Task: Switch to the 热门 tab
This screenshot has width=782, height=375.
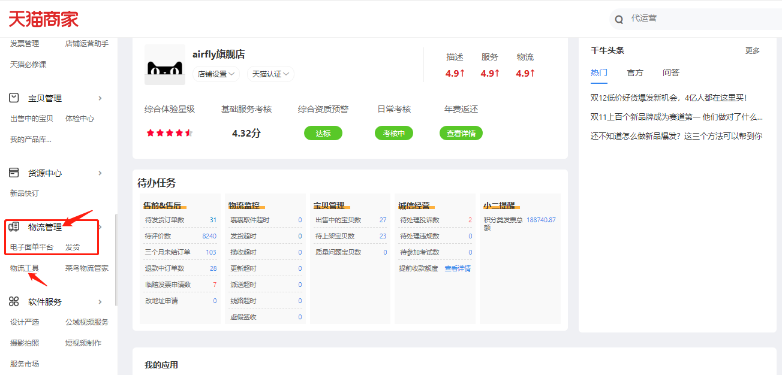Action: 599,72
